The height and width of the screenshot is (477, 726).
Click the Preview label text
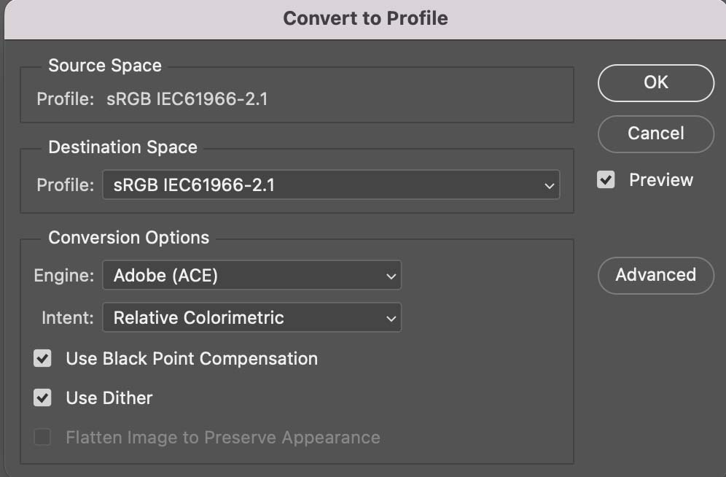click(661, 180)
